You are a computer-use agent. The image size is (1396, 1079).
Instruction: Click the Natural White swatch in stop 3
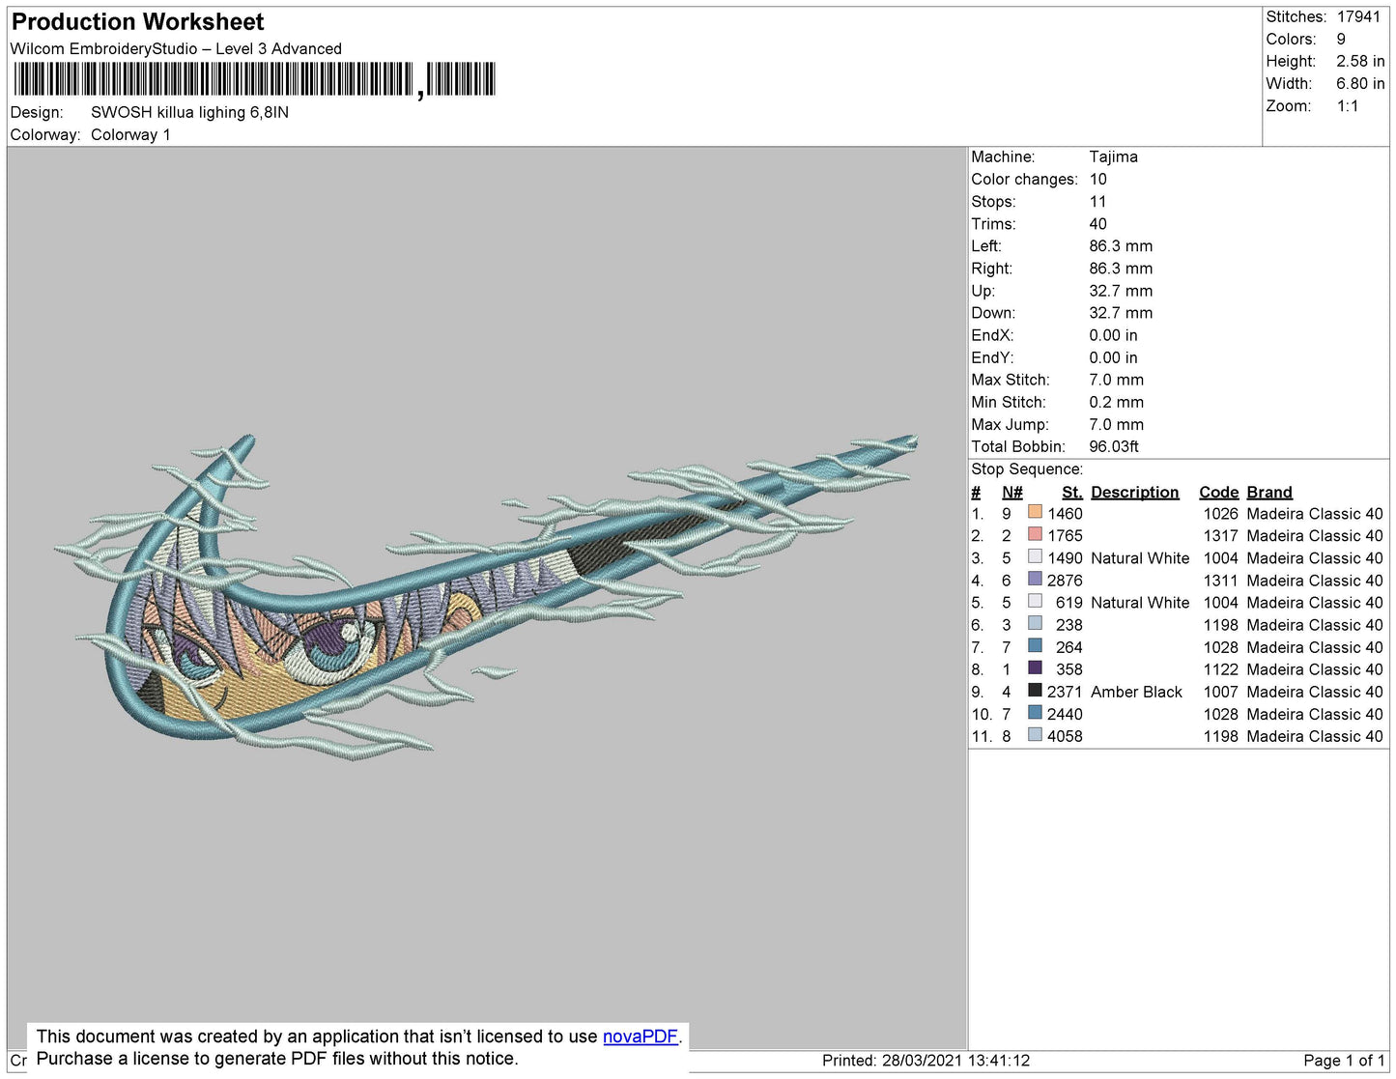click(1035, 557)
